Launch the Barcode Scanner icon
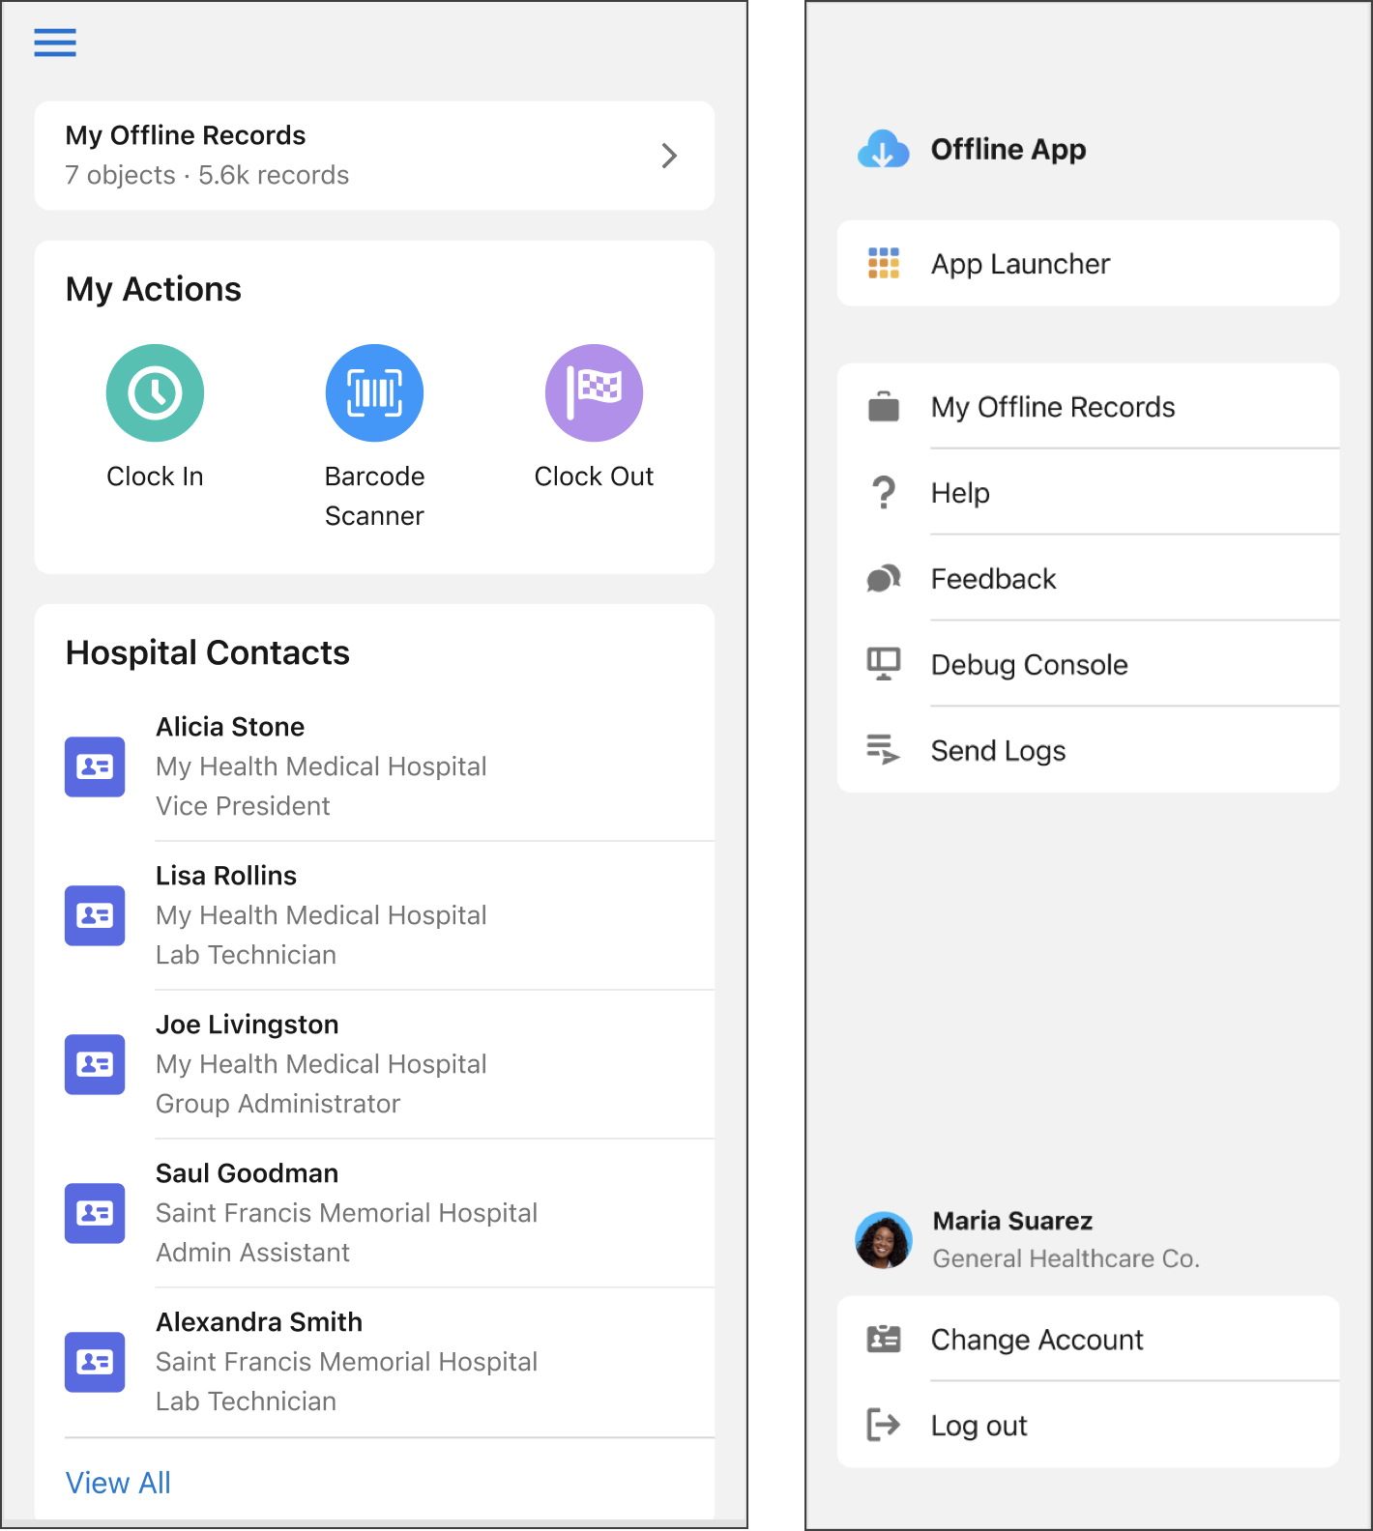1373x1531 pixels. pyautogui.click(x=374, y=393)
